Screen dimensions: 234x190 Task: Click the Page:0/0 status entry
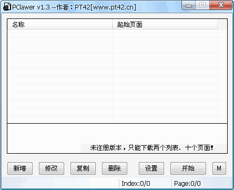[x=187, y=184]
